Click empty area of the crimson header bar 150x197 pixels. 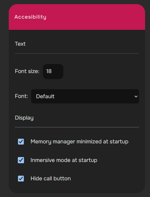[95, 17]
